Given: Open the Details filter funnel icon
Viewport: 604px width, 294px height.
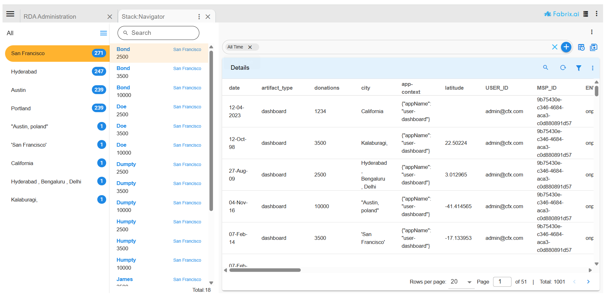Looking at the screenshot, I should pyautogui.click(x=578, y=68).
